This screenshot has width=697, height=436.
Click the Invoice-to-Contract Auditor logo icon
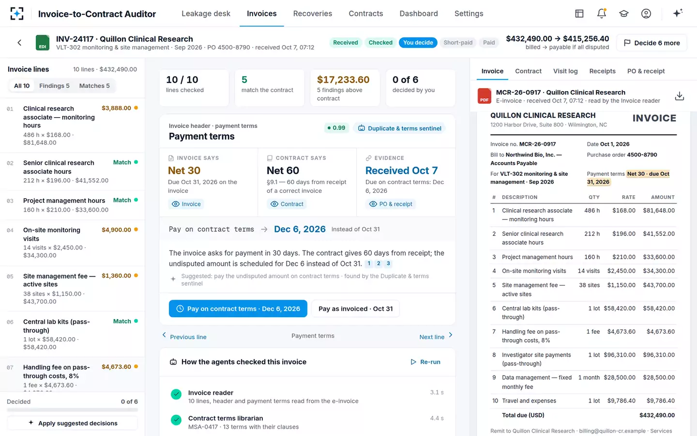[17, 14]
